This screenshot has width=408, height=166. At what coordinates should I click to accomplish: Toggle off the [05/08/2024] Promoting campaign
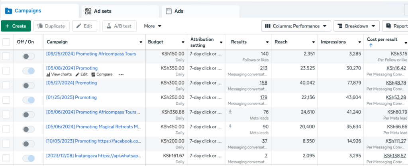(29, 71)
